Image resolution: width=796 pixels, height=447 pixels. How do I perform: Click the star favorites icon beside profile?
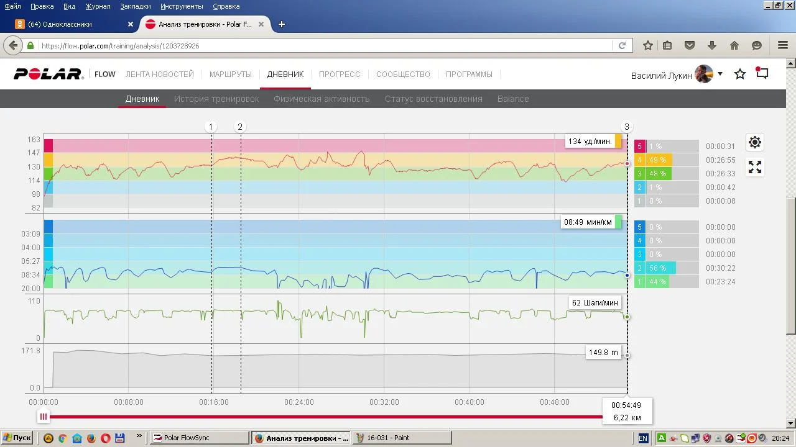(739, 74)
